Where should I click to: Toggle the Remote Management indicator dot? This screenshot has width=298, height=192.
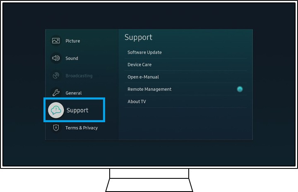tap(240, 89)
